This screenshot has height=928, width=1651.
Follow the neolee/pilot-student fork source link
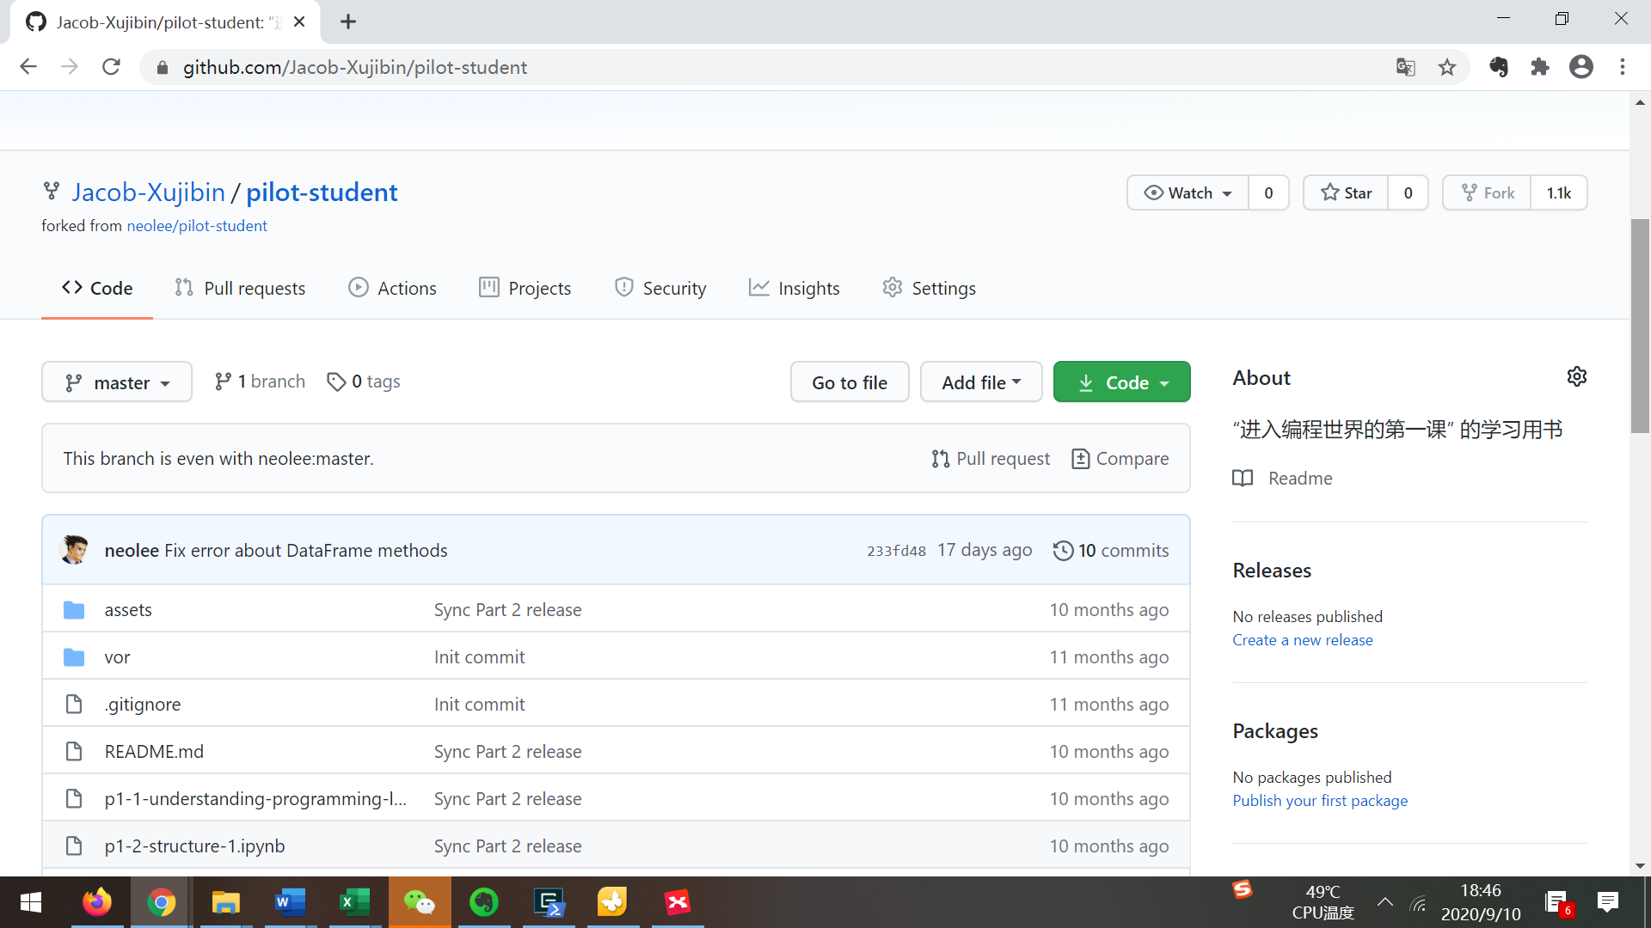tap(197, 225)
